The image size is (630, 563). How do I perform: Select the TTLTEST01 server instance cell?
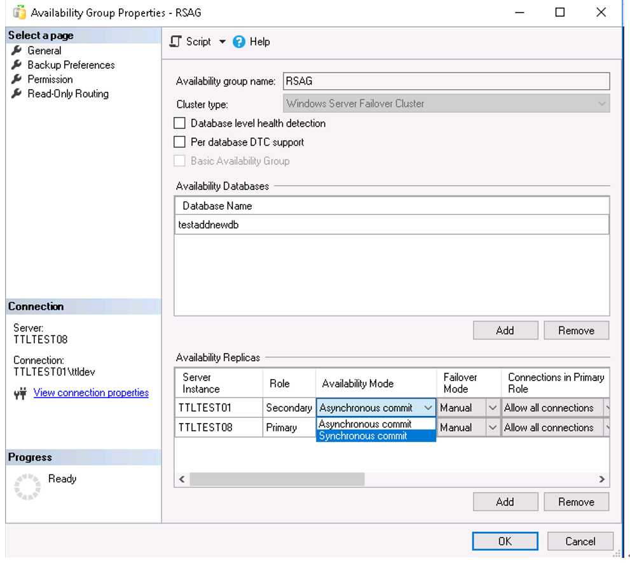point(219,408)
